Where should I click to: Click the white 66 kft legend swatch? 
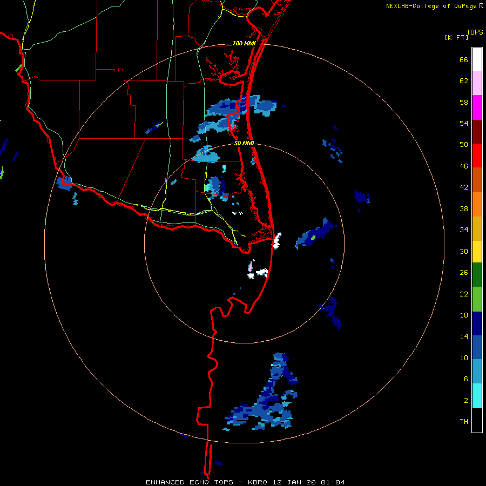click(x=477, y=59)
